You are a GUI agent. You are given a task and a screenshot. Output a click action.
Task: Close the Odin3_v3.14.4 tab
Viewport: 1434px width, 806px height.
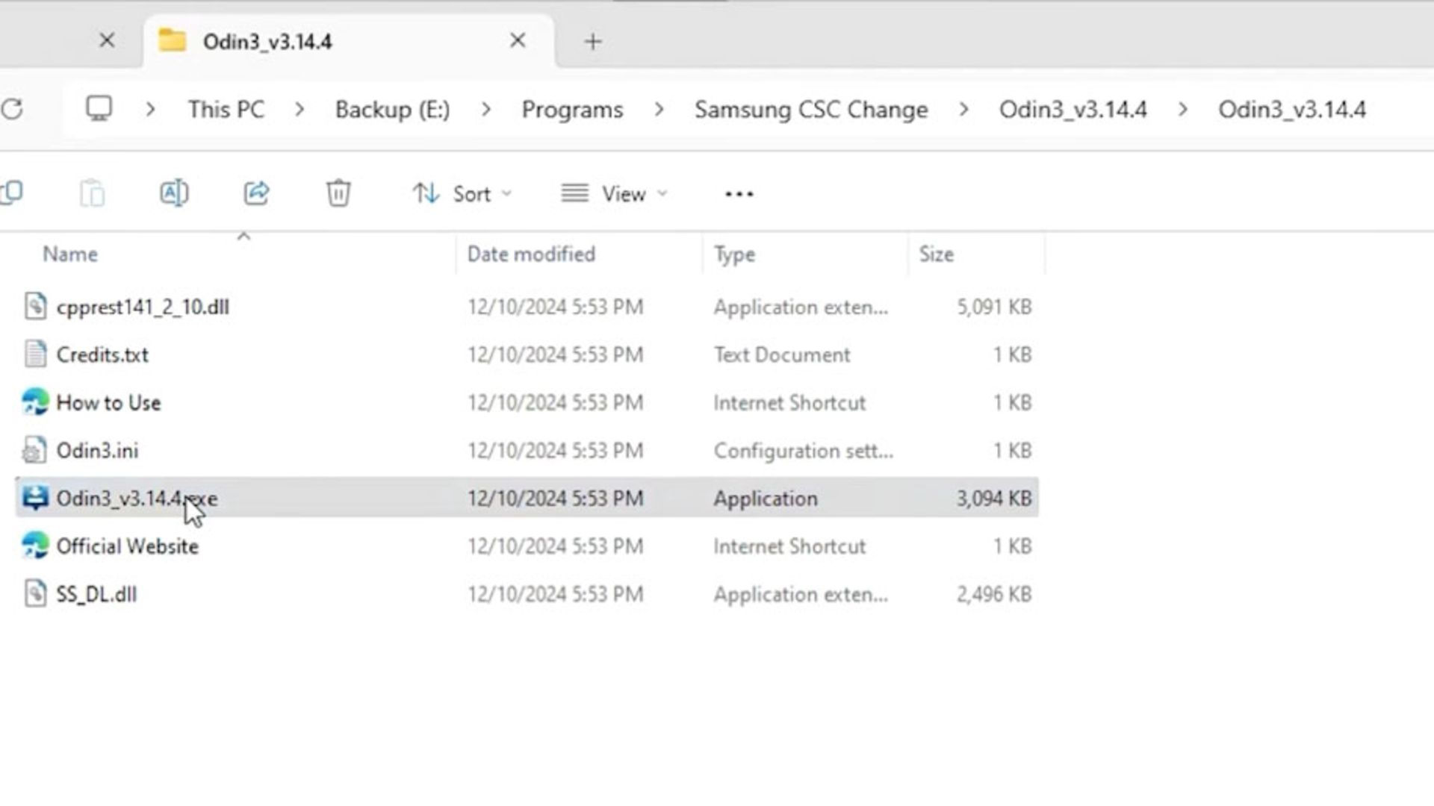point(518,40)
